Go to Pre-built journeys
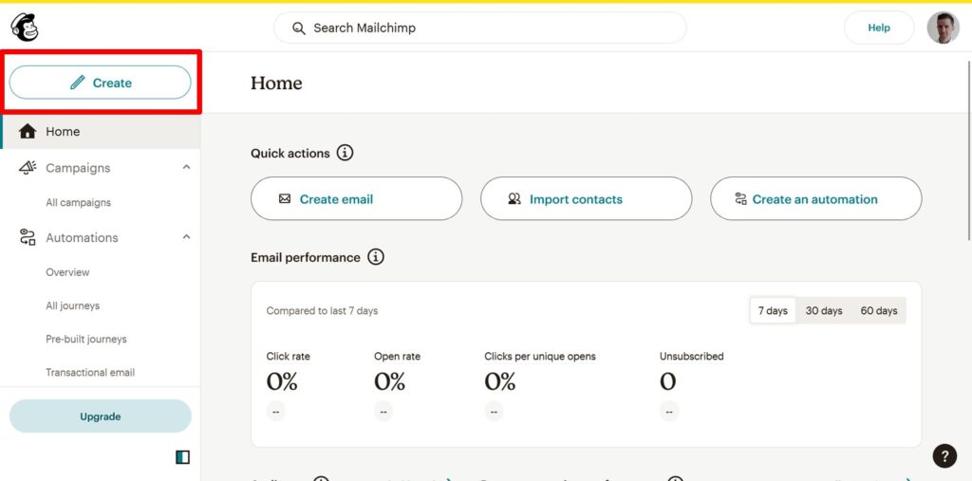The width and height of the screenshot is (972, 481). tap(85, 339)
